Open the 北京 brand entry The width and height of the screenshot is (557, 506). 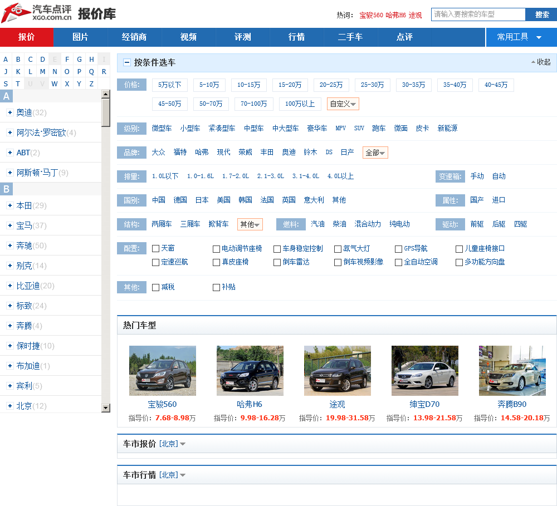(24, 406)
